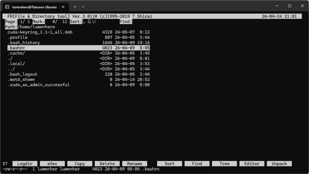Screen dimensions: 309x174
Task: Select the .local/ directory entry
Action: coord(16,64)
